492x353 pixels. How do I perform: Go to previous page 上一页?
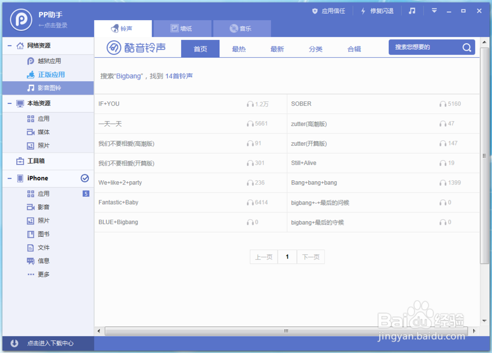point(264,257)
